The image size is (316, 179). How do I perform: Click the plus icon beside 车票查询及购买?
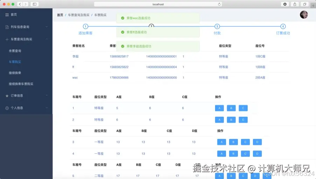[7, 39]
